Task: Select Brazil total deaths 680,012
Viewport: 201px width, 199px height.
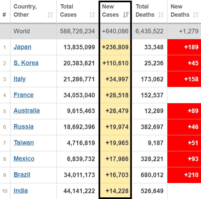Action: pos(152,175)
